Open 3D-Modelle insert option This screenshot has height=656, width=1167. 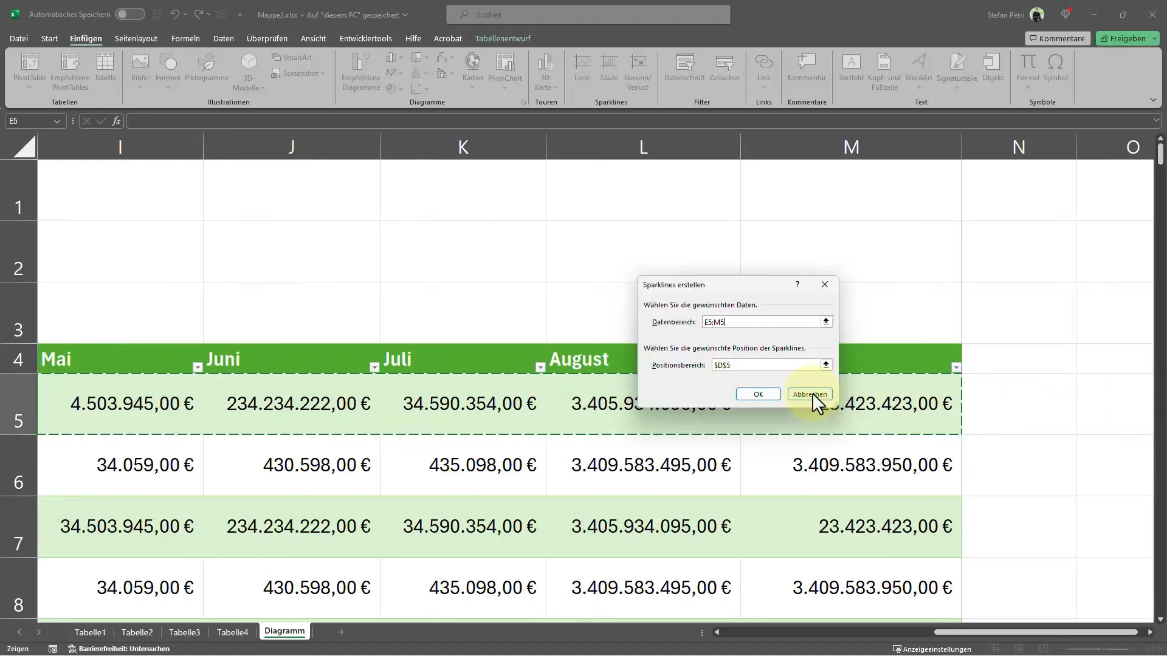pyautogui.click(x=249, y=72)
